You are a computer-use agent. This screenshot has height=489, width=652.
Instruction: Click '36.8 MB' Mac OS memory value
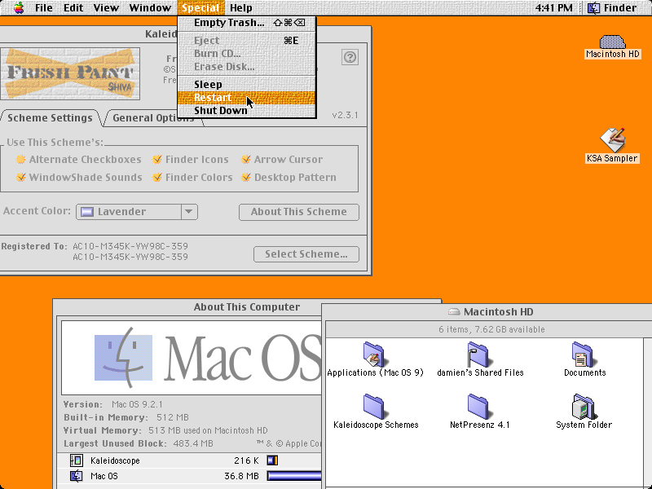(241, 476)
